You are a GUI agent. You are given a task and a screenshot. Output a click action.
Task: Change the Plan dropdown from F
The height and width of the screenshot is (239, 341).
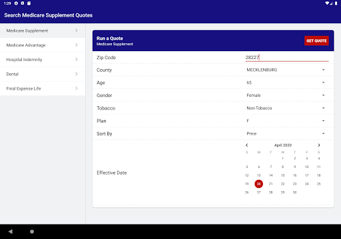tap(285, 121)
